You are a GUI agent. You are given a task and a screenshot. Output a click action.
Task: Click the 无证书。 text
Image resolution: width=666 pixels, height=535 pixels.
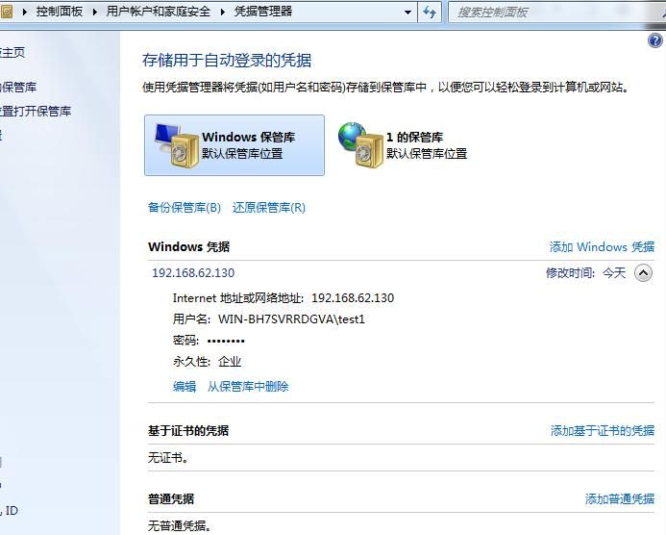tap(168, 458)
